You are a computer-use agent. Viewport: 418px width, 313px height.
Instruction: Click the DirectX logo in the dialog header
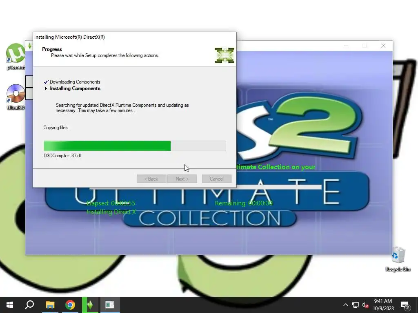pyautogui.click(x=225, y=55)
